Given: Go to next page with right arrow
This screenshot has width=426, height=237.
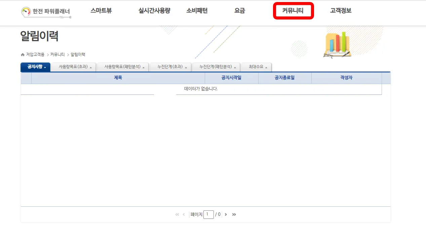Looking at the screenshot, I should (x=226, y=214).
